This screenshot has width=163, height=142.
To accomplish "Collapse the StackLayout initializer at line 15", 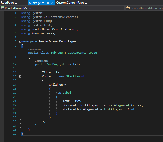I will pos(20,77).
